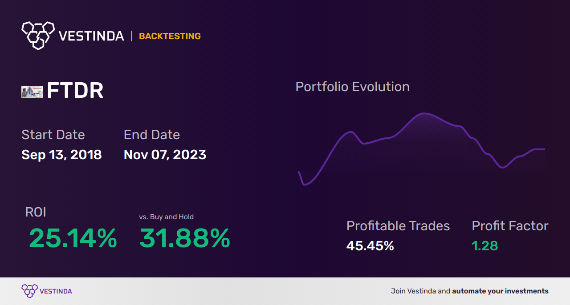Click the VESTINDA text in the footer
This screenshot has width=570, height=305.
click(56, 291)
